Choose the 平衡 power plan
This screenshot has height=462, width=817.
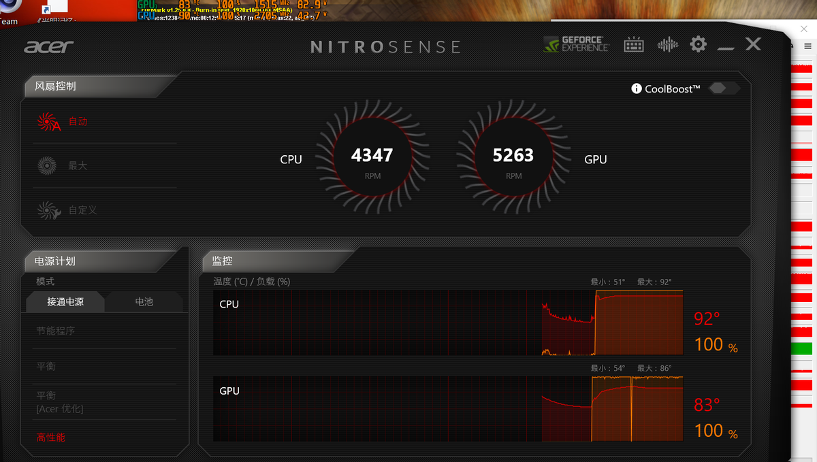46,366
